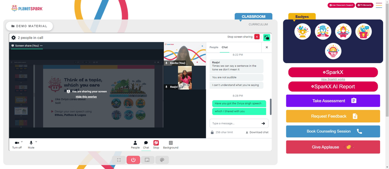Click the page vertical scrollbar
Image resolution: width=389 pixels, height=169 pixels.
pyautogui.click(x=387, y=59)
